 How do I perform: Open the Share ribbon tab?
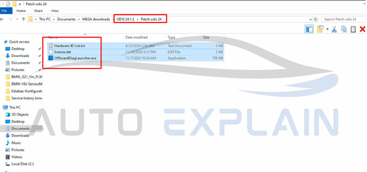[38, 11]
